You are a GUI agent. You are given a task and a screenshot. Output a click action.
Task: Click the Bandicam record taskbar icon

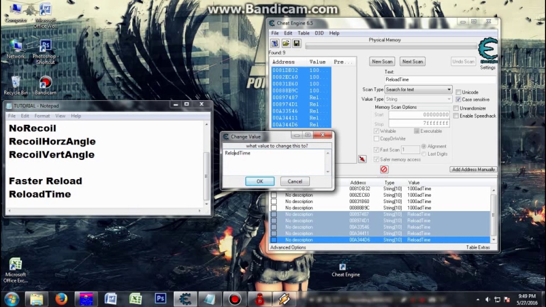pyautogui.click(x=235, y=299)
